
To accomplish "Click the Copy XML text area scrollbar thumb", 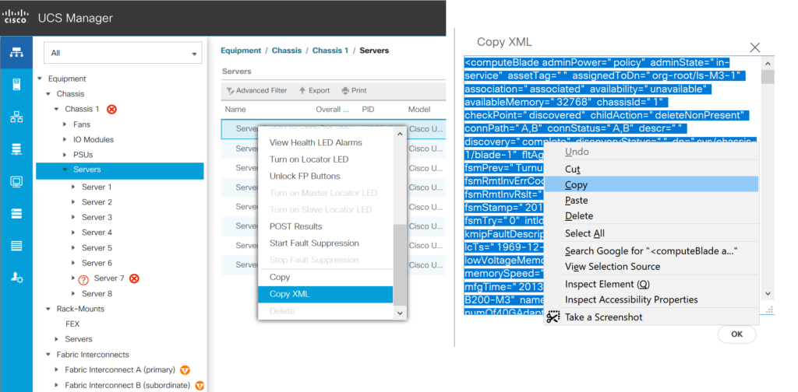I will click(x=768, y=77).
